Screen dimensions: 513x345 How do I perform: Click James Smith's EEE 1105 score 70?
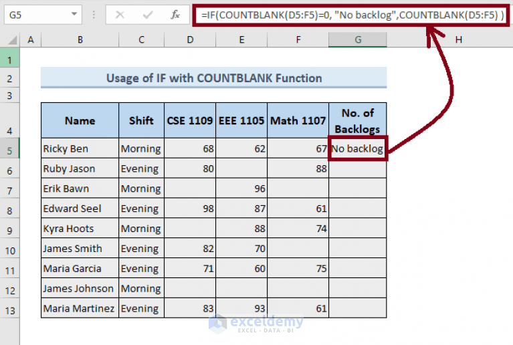point(241,248)
